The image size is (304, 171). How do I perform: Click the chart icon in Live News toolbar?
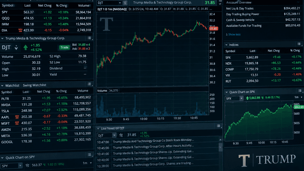[x=121, y=135]
